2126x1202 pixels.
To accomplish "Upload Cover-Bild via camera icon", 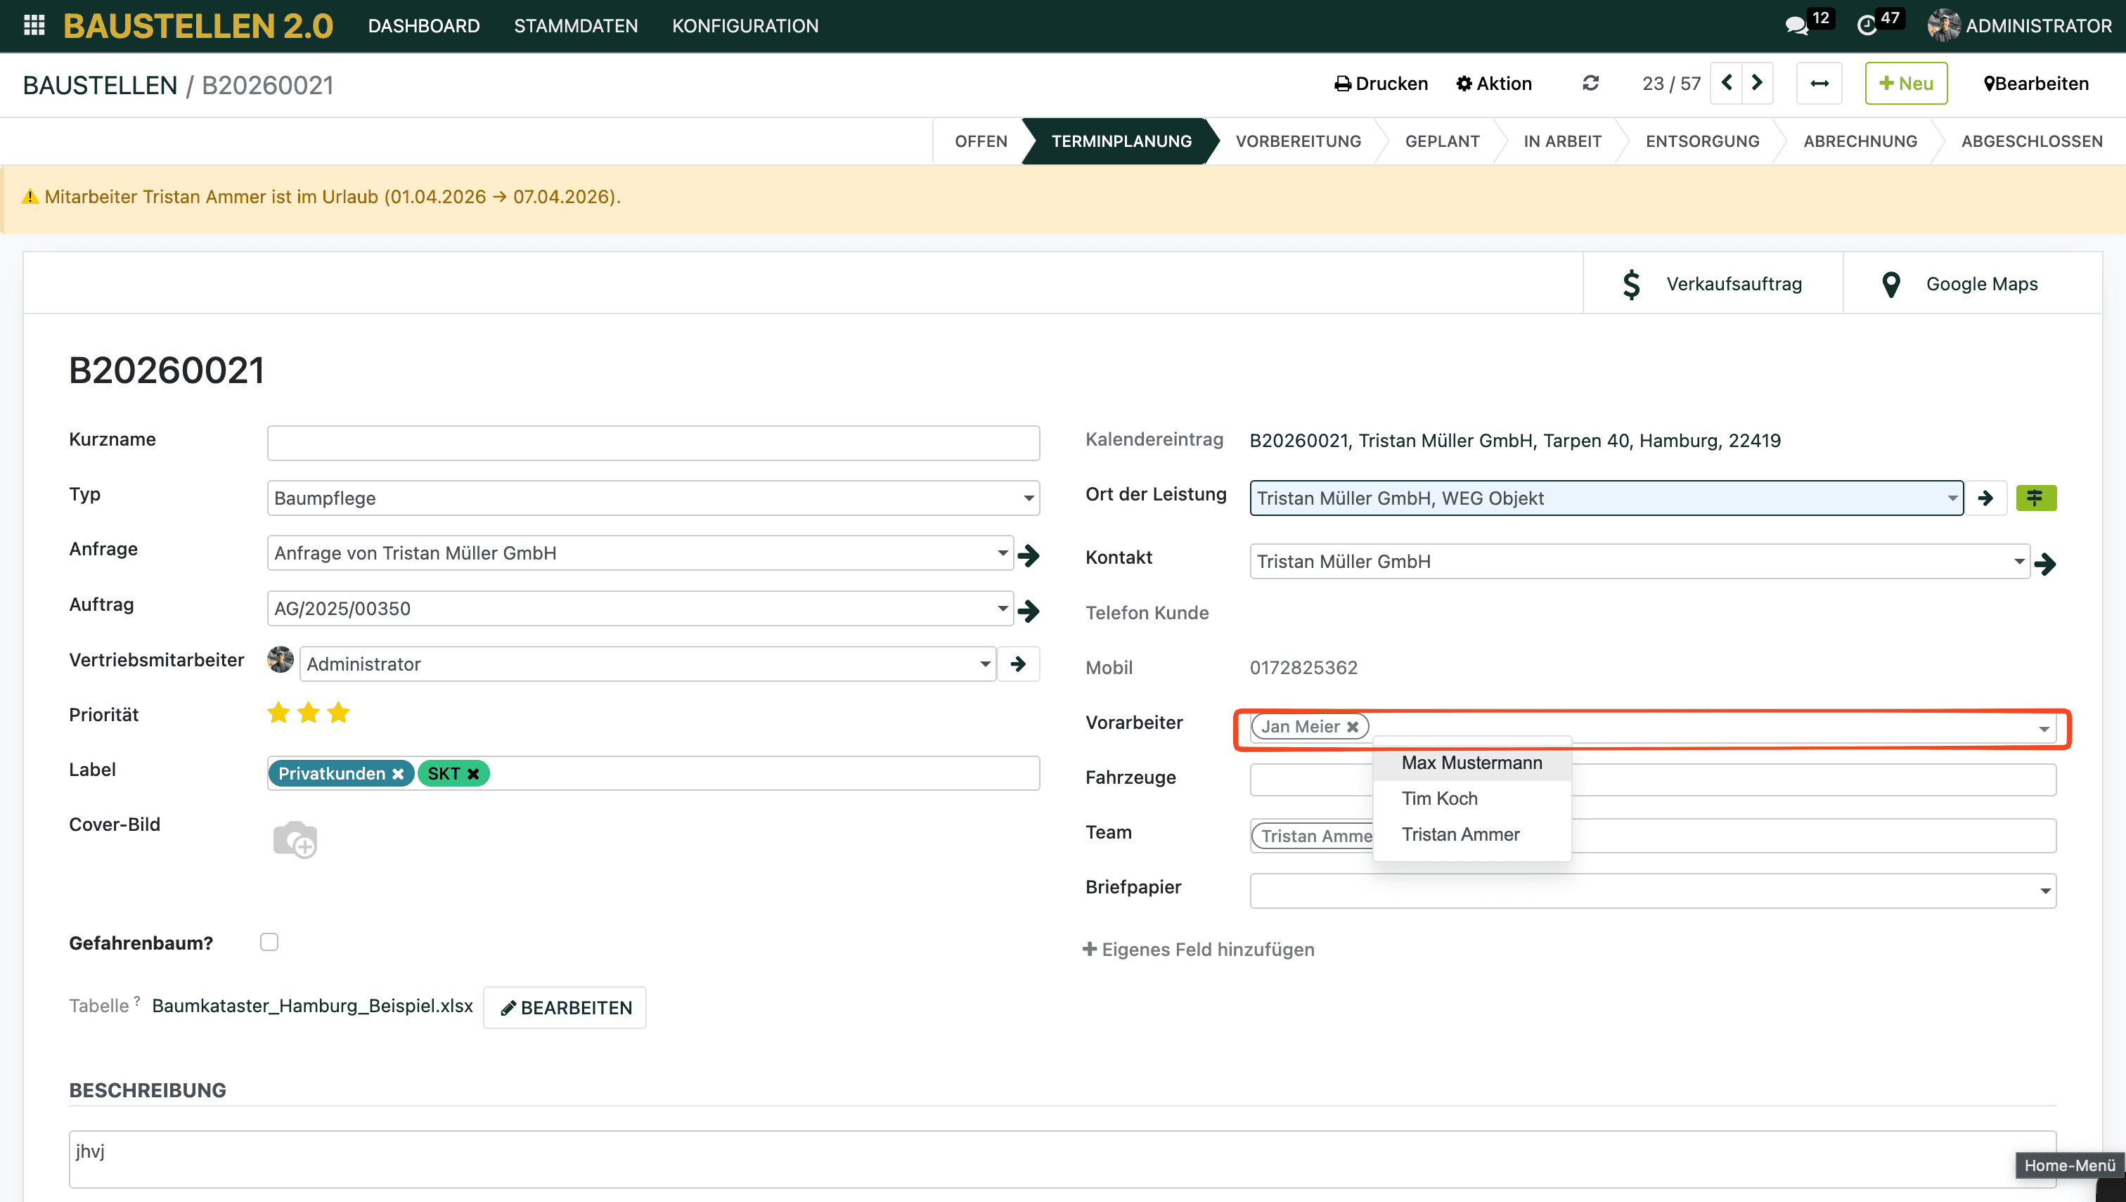I will pyautogui.click(x=295, y=839).
